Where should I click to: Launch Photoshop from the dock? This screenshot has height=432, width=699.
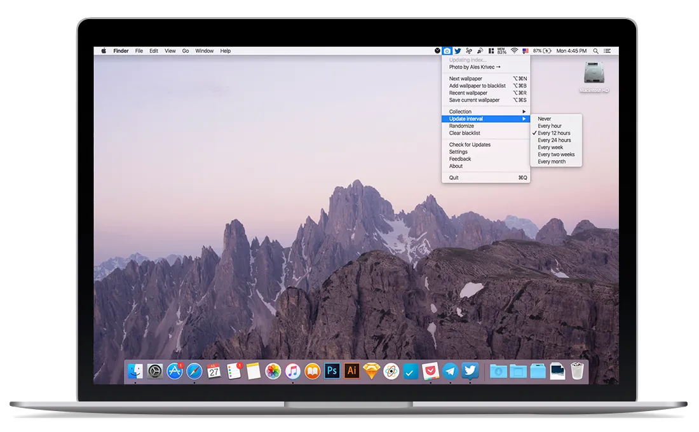332,371
